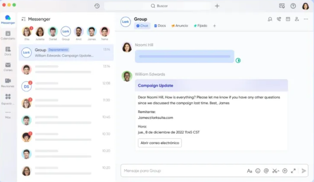Expand the message editor
314x182 pixels.
pyautogui.click(x=293, y=171)
